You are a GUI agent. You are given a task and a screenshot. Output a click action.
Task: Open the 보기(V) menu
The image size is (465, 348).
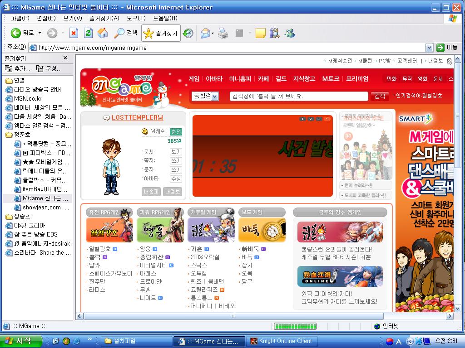click(72, 18)
